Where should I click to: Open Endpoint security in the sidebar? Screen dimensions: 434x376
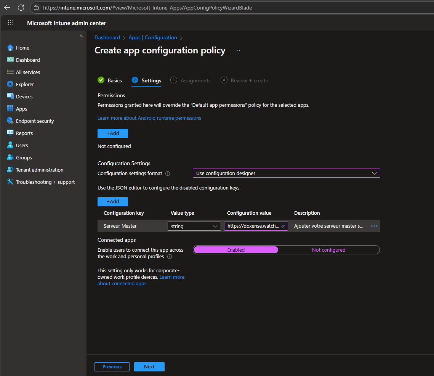[x=35, y=121]
